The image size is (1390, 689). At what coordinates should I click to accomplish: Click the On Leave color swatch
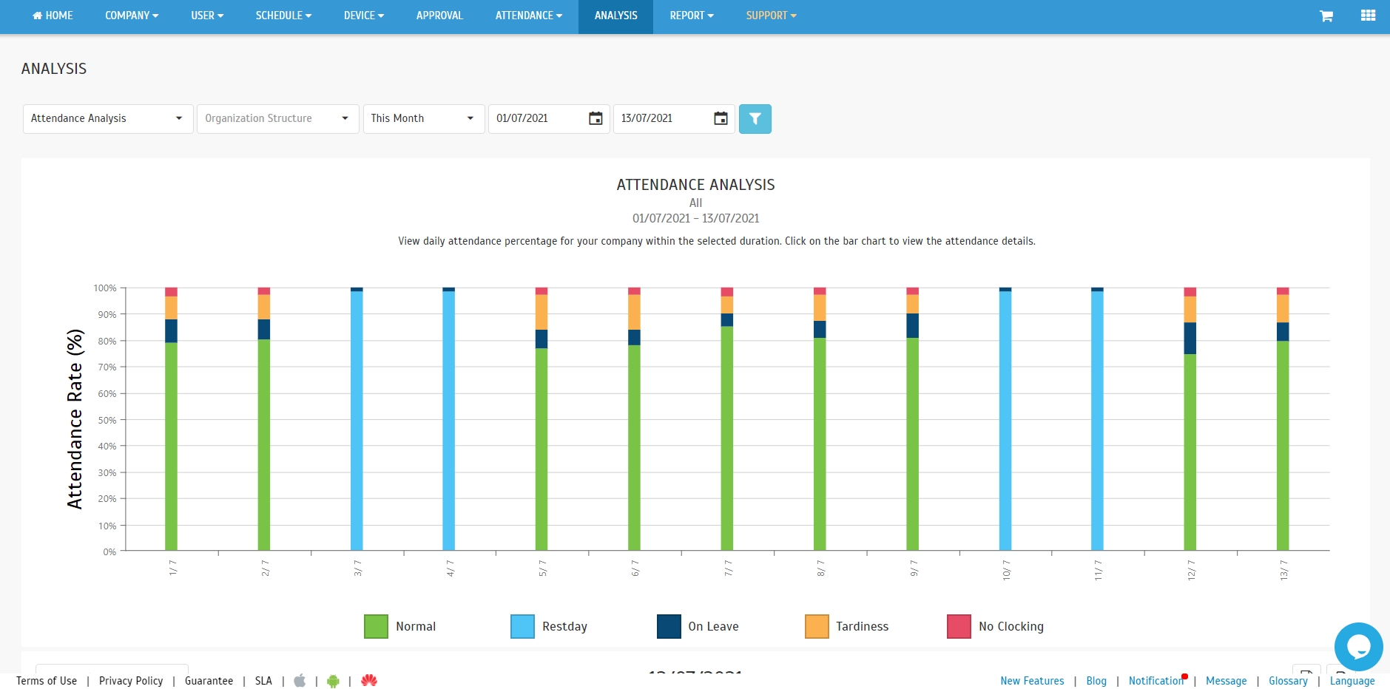[668, 626]
